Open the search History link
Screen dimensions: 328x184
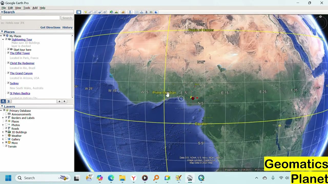coord(67,27)
